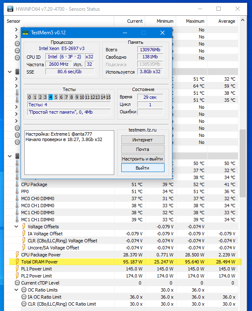The width and height of the screenshot is (252, 311).
Task: Click the thermometer icon beside MC0 CH1 DIMM0
Action: pyautogui.click(x=17, y=206)
